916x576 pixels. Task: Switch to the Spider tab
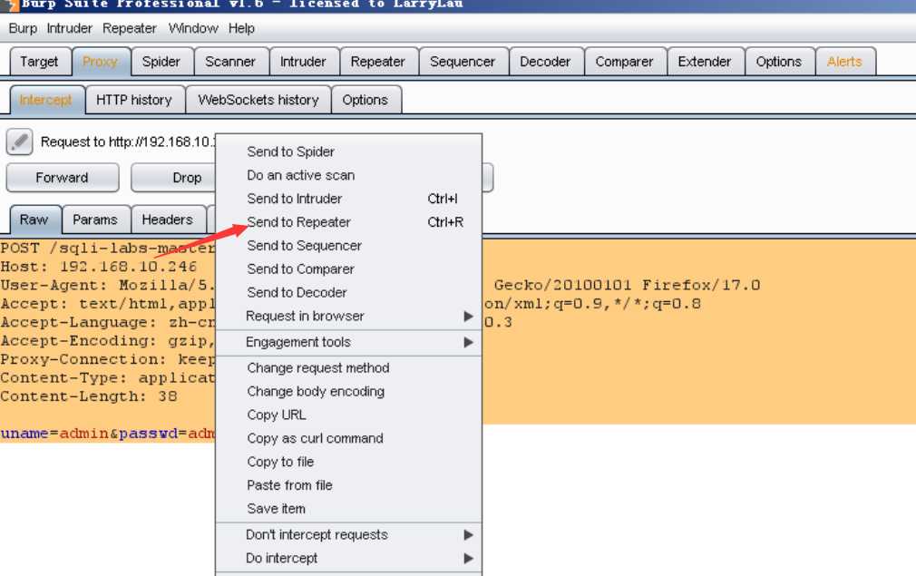pyautogui.click(x=161, y=62)
